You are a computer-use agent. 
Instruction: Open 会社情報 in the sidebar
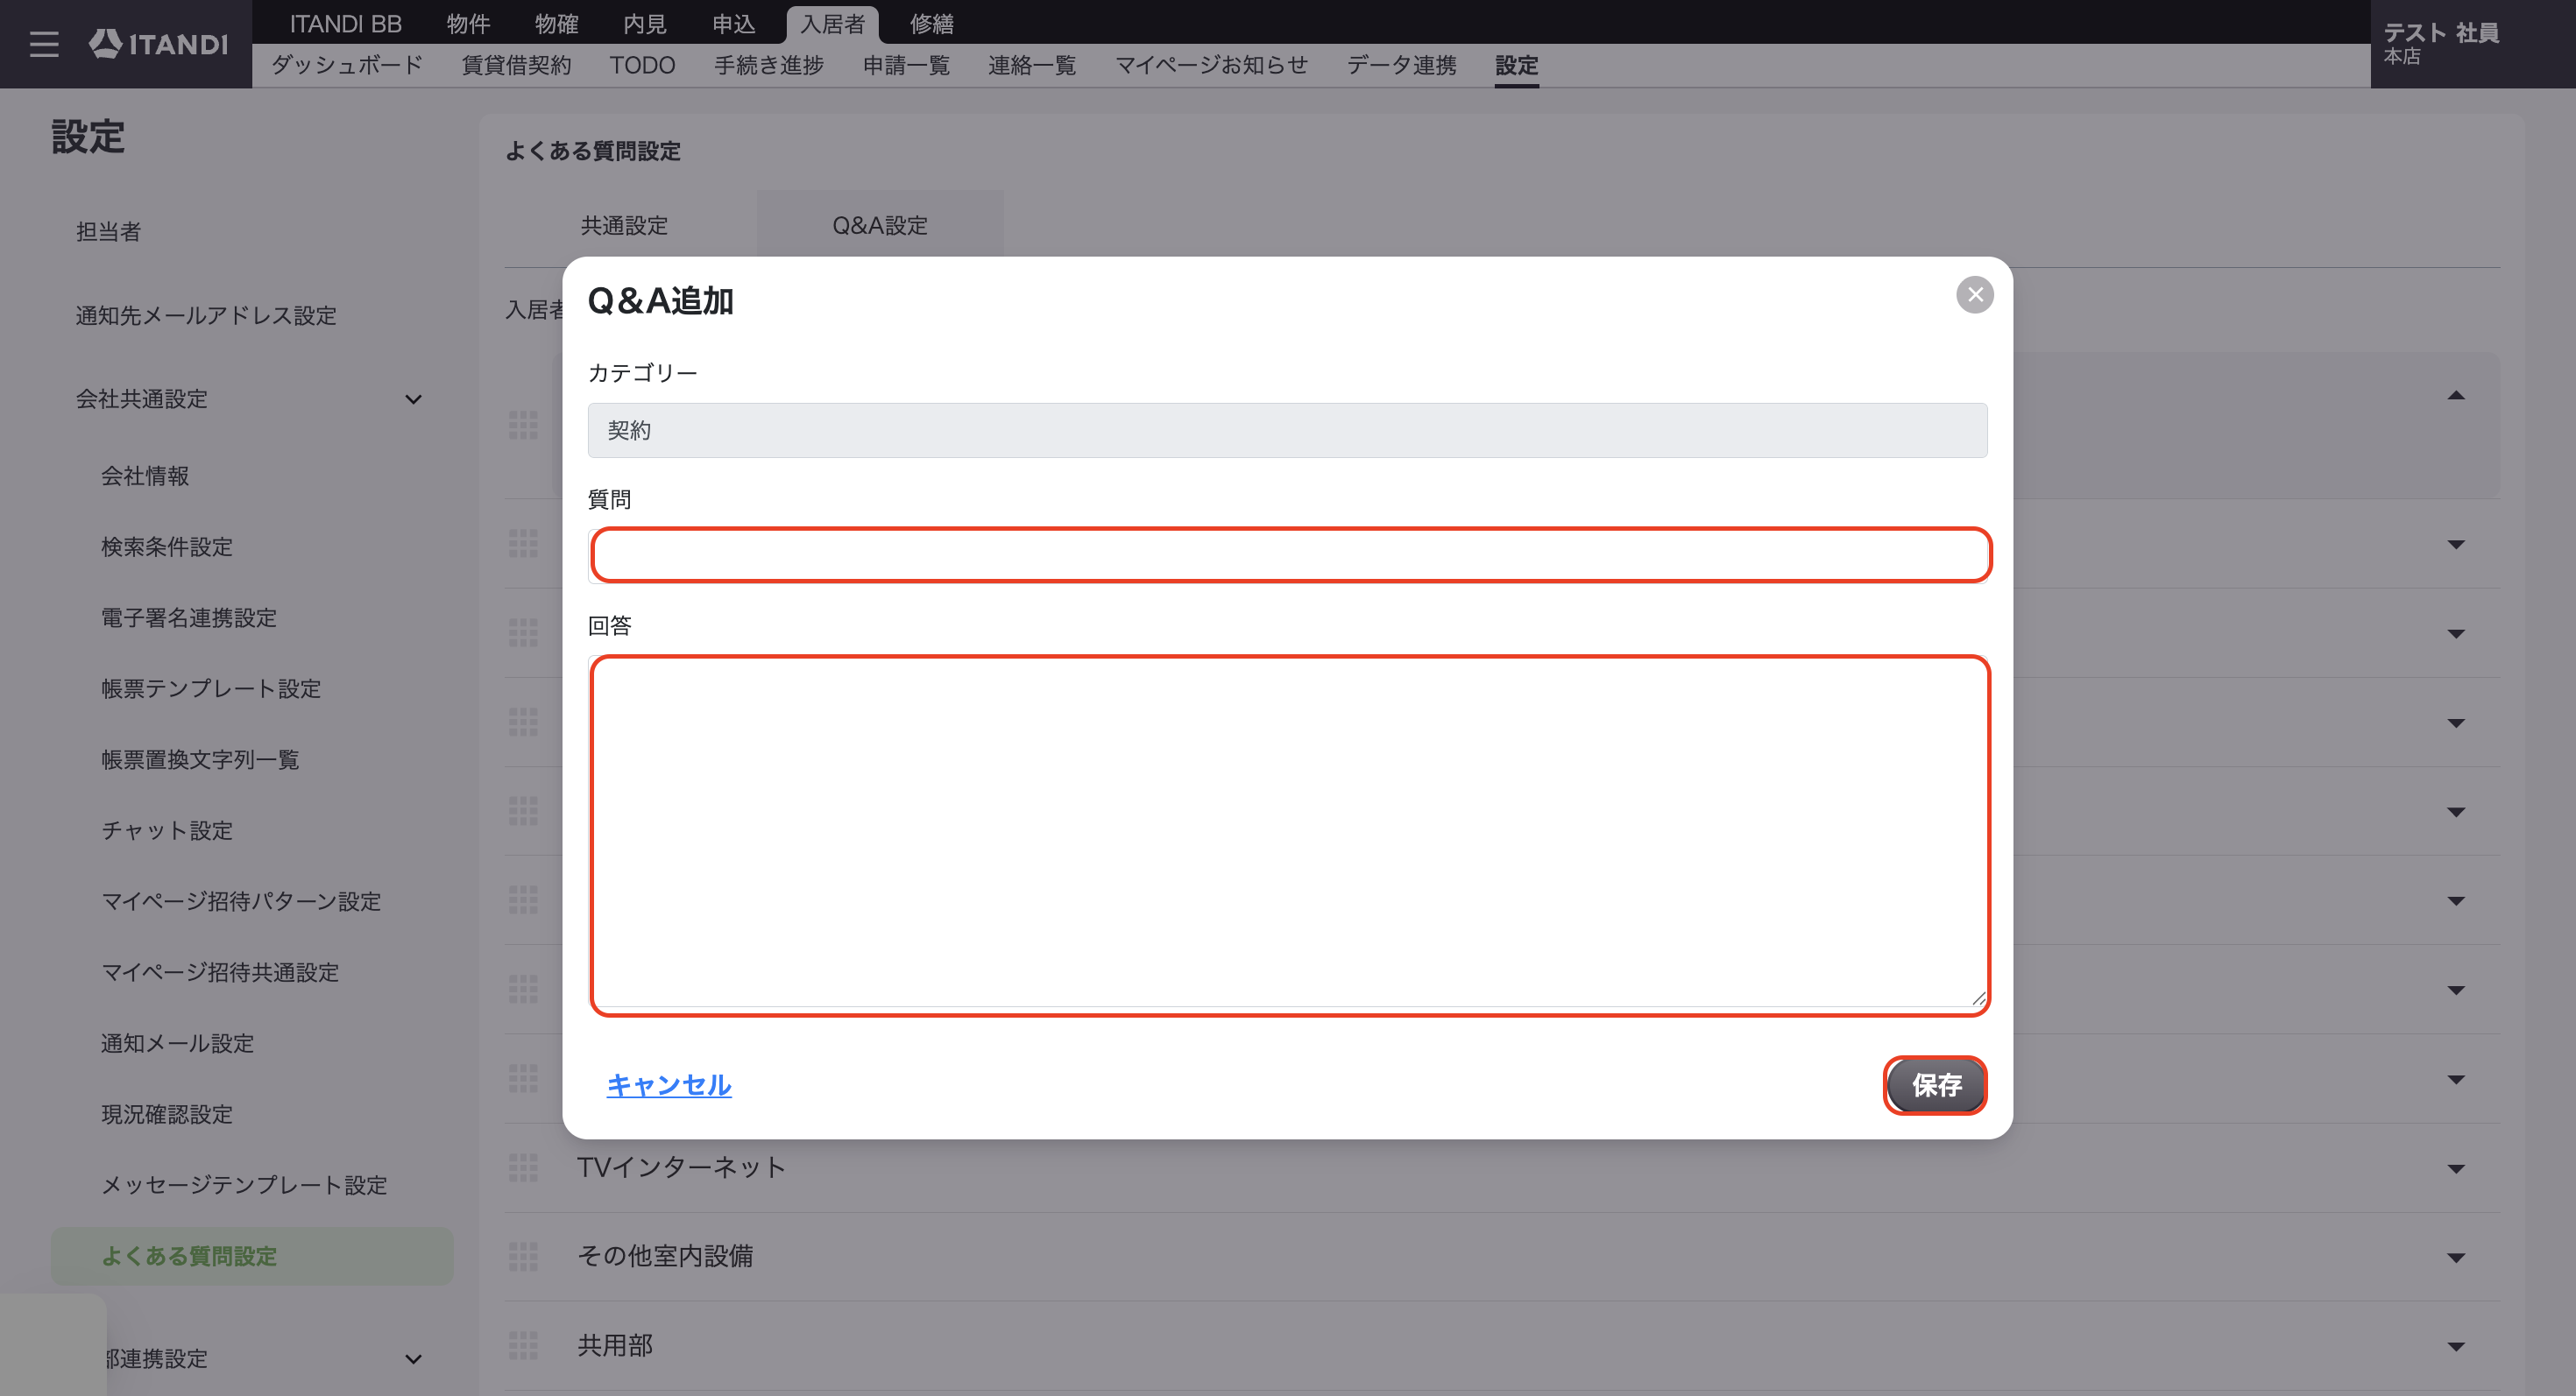click(145, 476)
